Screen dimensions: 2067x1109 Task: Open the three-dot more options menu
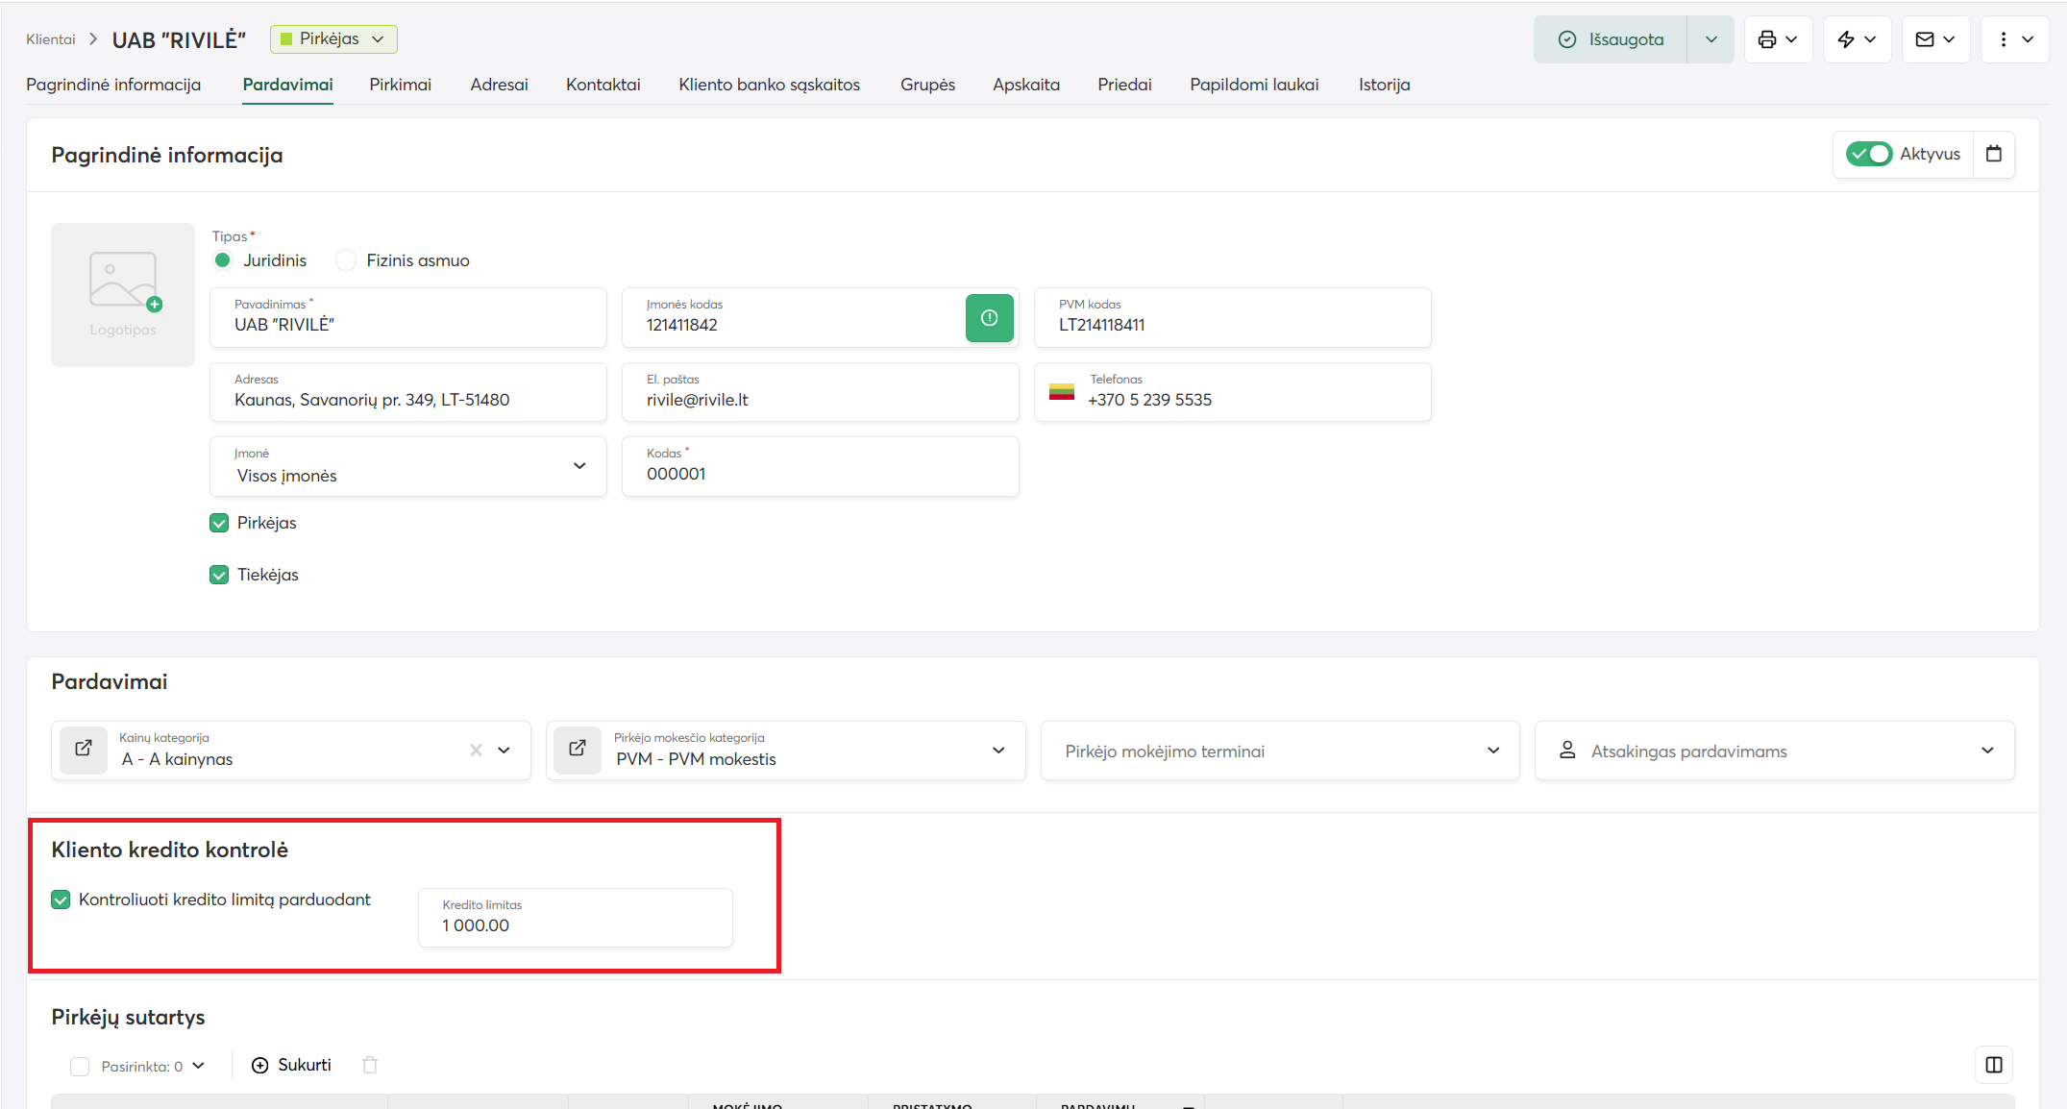point(2004,39)
